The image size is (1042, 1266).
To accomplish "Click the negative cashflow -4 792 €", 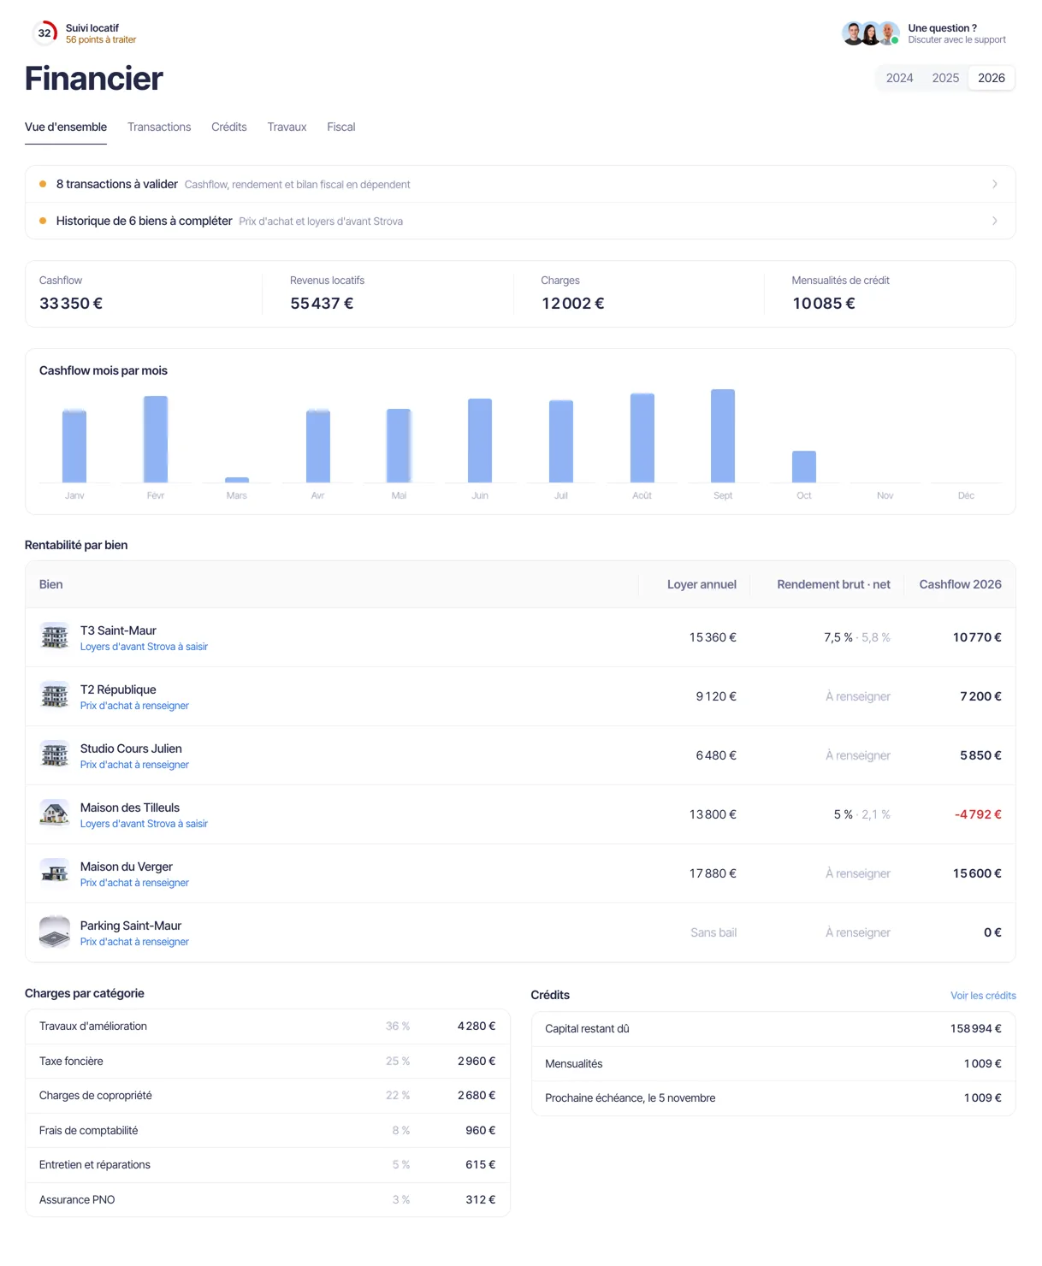I will pos(978,814).
